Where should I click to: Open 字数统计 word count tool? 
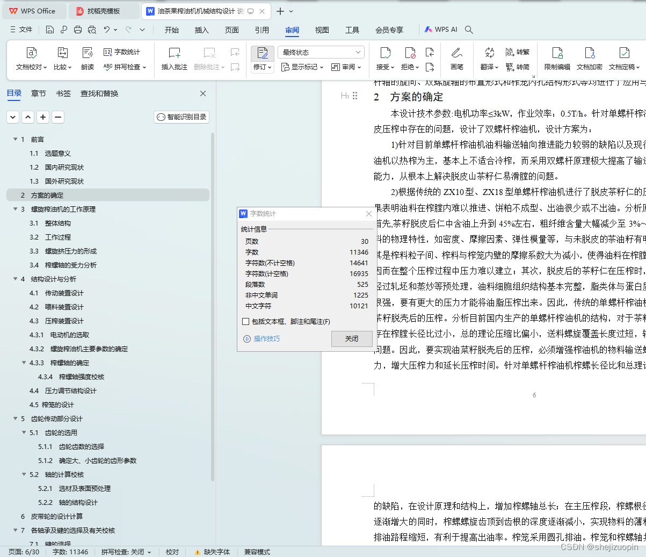point(122,52)
